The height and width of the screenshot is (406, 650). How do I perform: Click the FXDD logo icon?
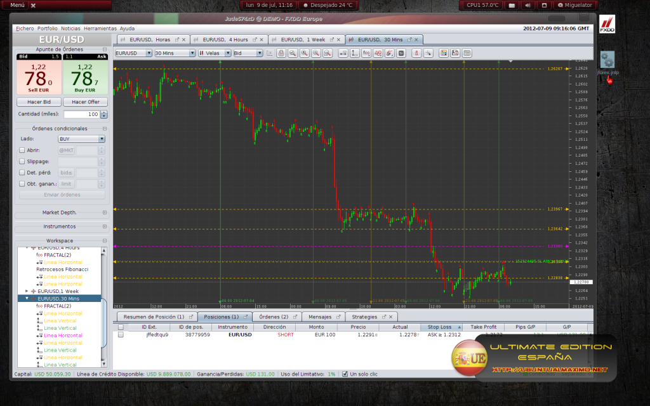[x=607, y=24]
